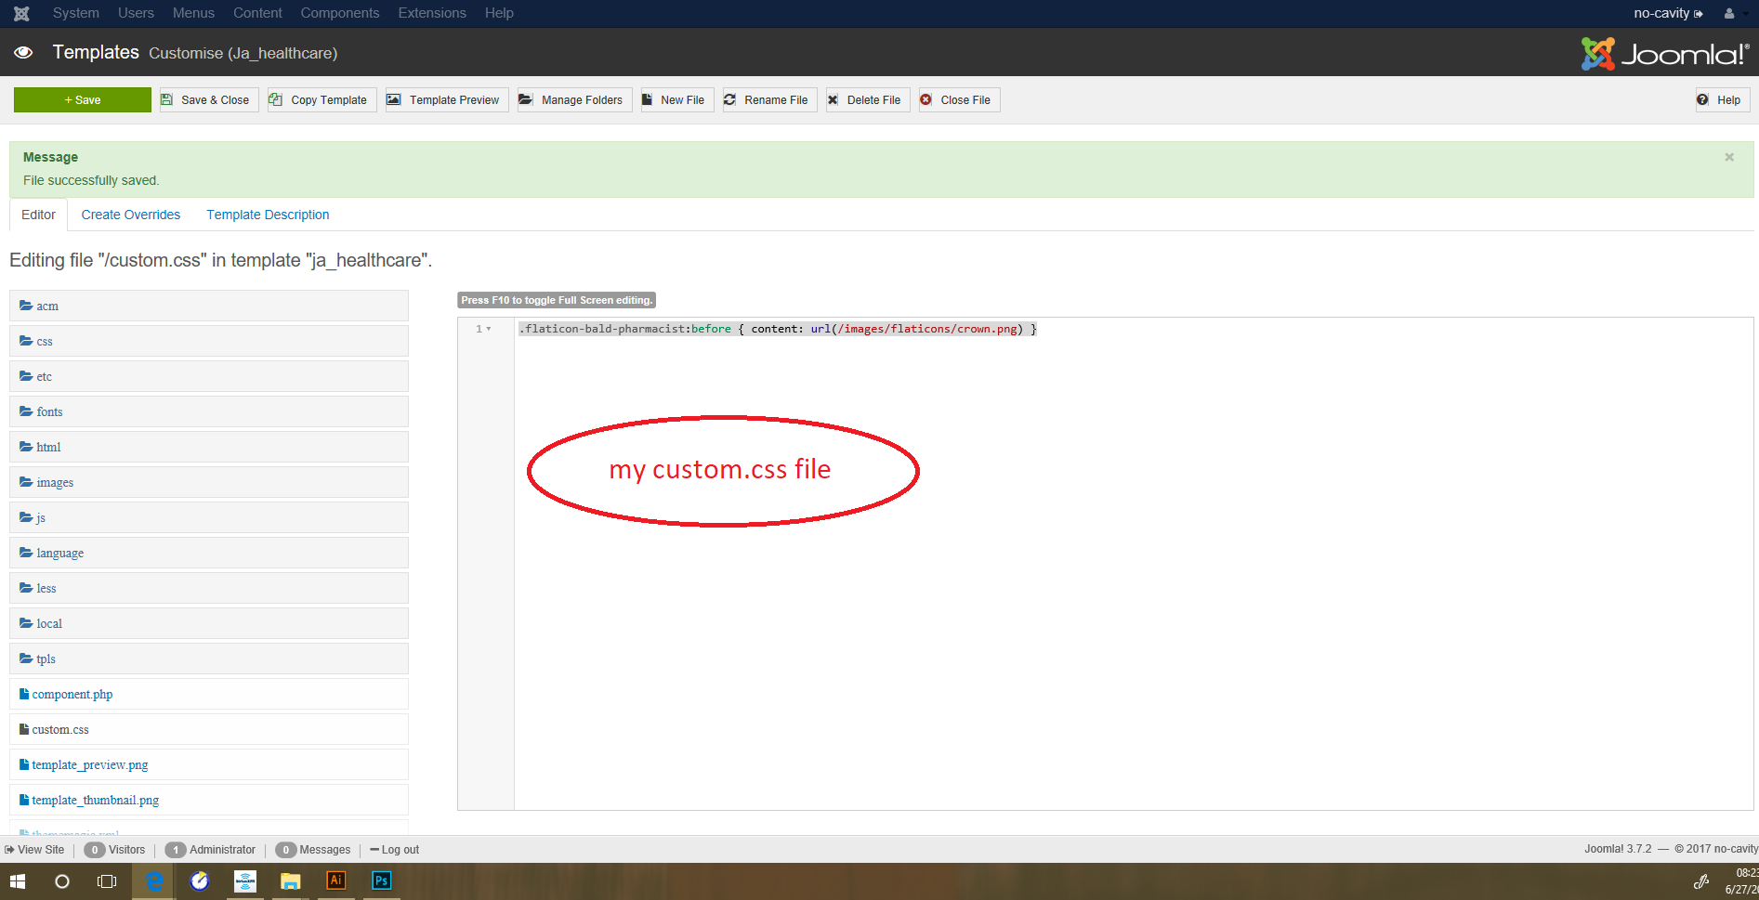
Task: Click the Delete File button
Action: [868, 100]
